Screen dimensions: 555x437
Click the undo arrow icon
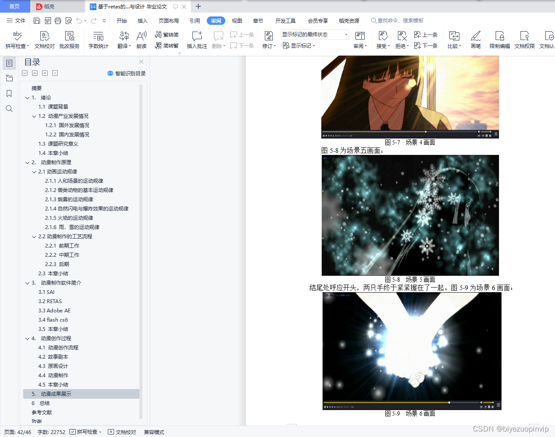(79, 21)
